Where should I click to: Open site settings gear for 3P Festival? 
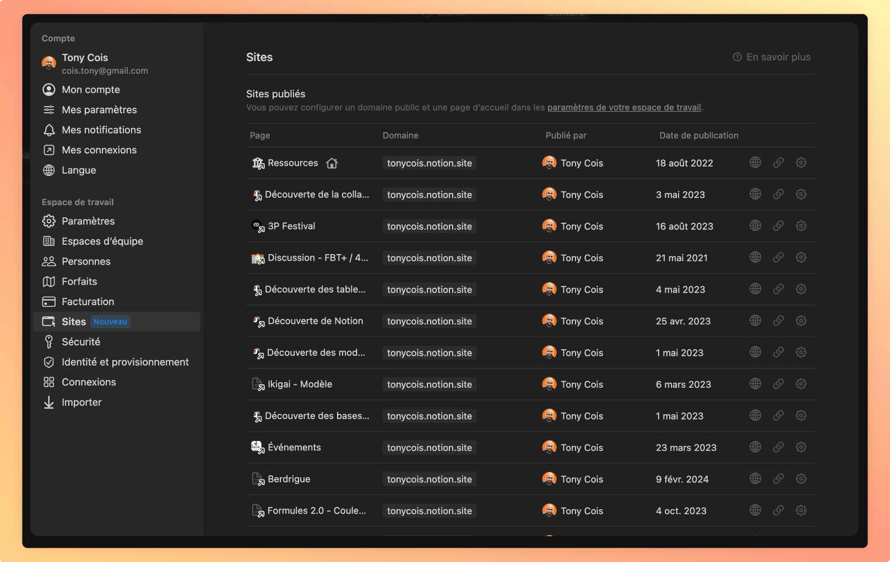[x=801, y=225]
